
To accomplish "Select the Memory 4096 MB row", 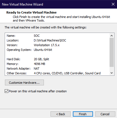I will pos(57,64).
